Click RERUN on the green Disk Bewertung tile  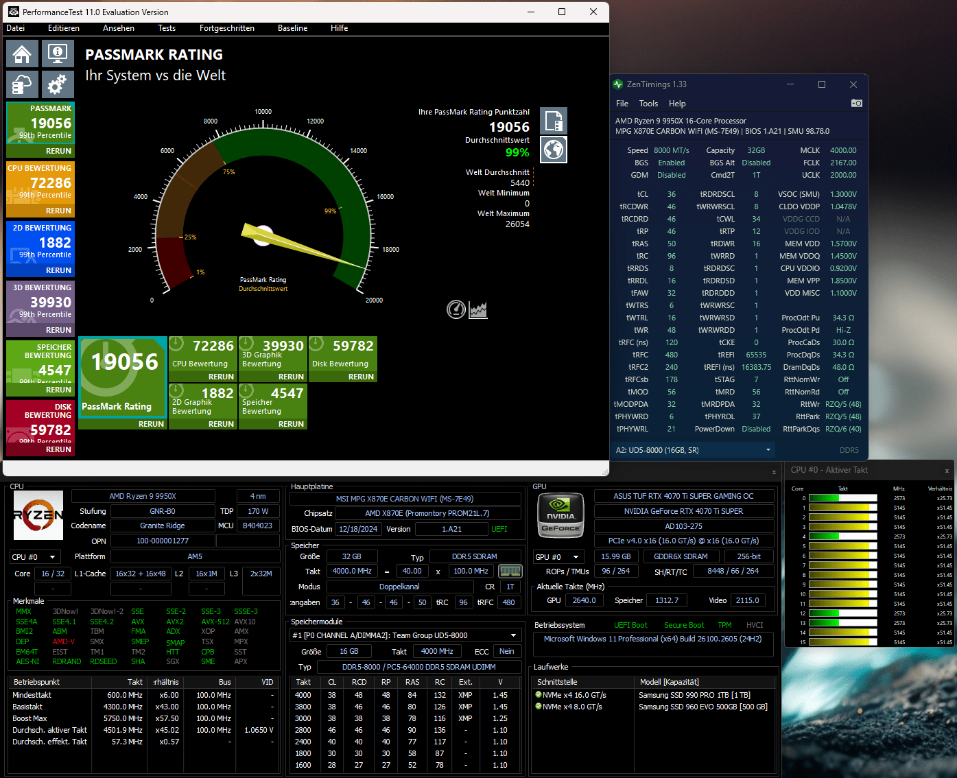361,377
